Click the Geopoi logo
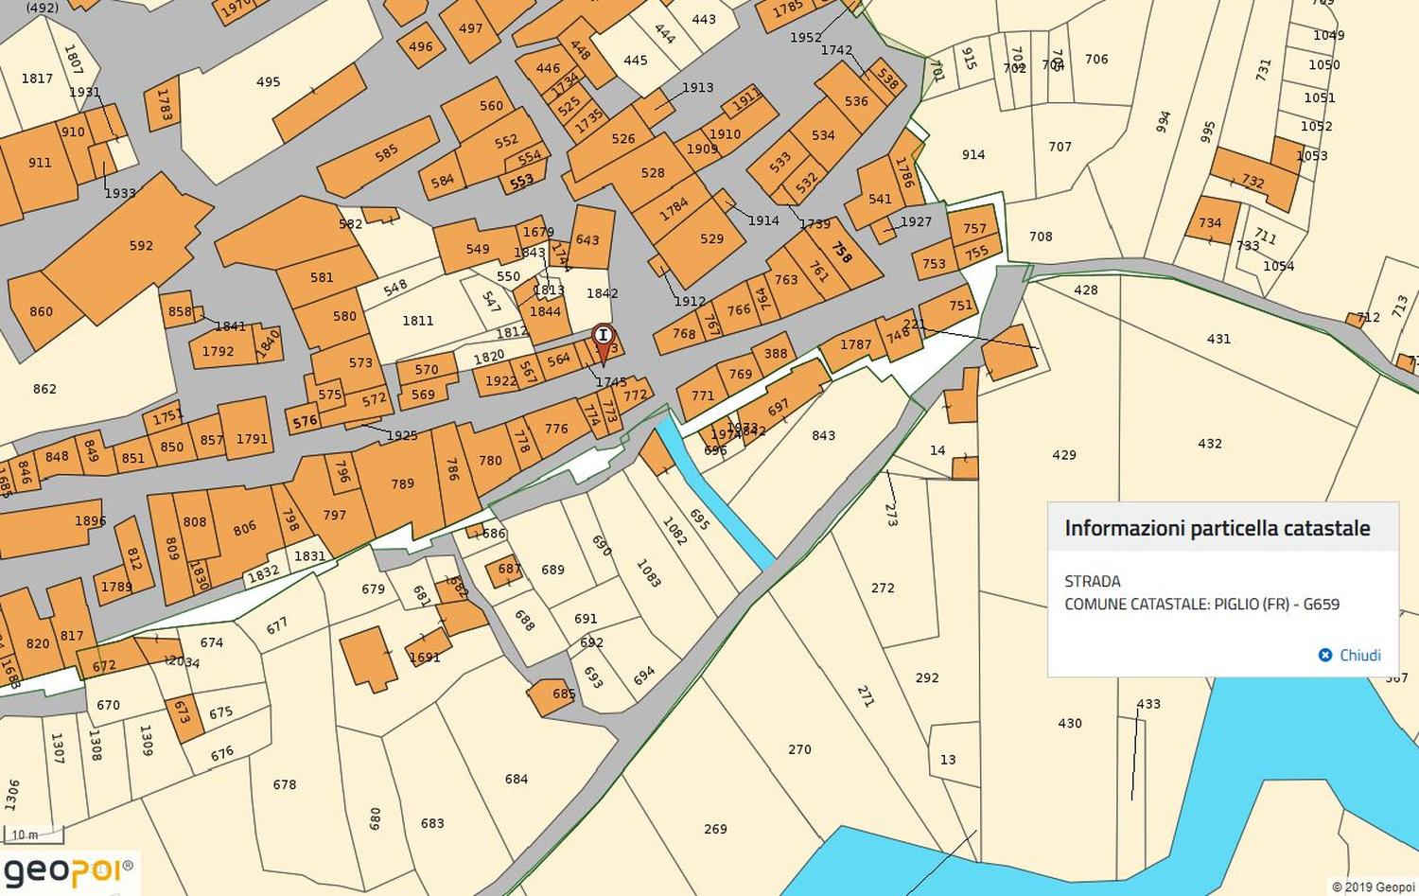 (68, 870)
